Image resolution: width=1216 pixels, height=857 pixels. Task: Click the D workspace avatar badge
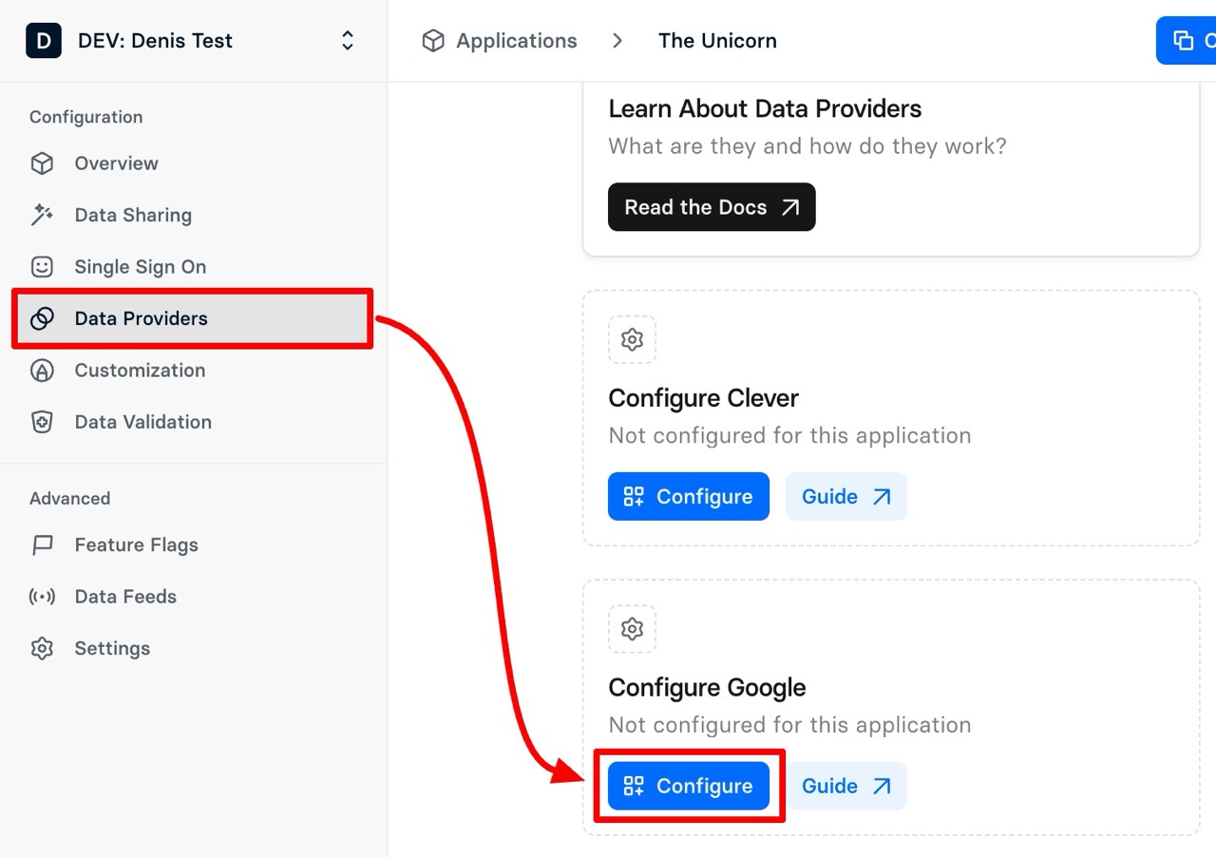click(x=44, y=41)
